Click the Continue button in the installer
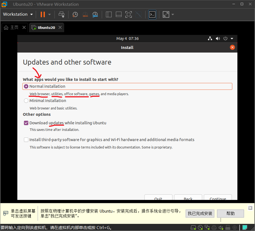 pos(218,197)
